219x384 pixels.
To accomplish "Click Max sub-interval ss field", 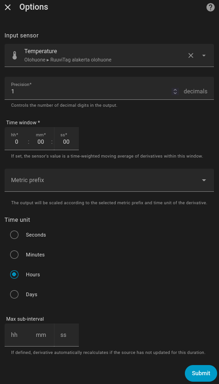I will 66,335.
